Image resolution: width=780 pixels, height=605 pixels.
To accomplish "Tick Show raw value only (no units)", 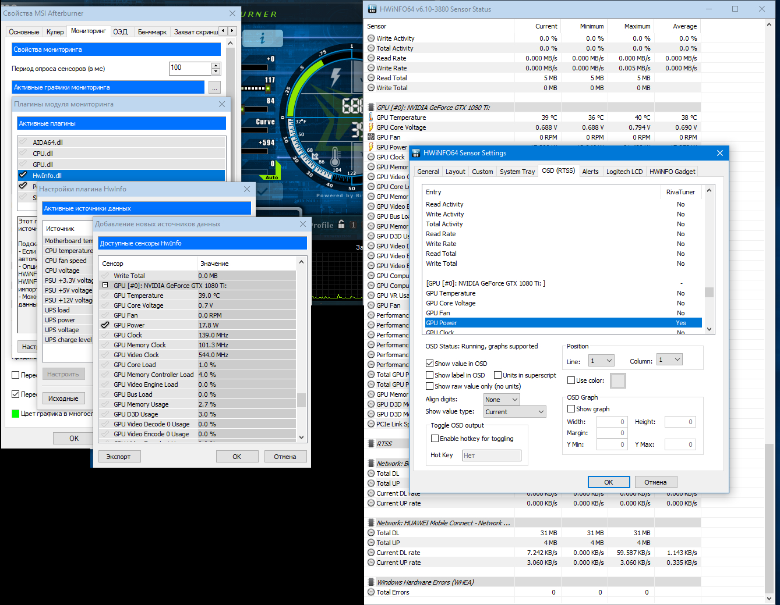I will (430, 386).
